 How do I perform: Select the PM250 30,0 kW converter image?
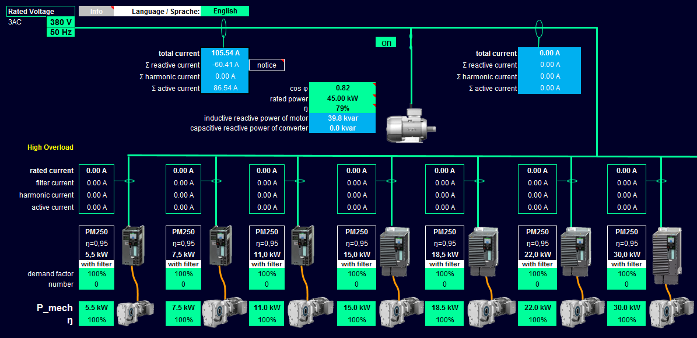click(x=666, y=255)
